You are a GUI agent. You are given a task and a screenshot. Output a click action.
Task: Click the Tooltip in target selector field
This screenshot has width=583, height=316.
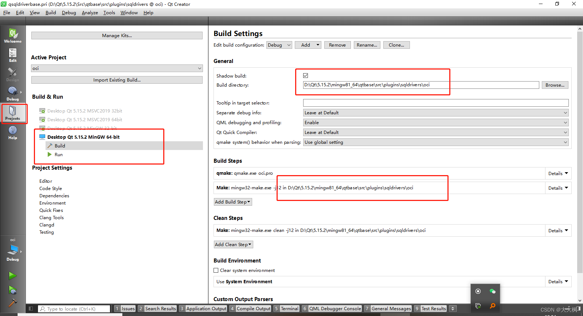tap(436, 103)
